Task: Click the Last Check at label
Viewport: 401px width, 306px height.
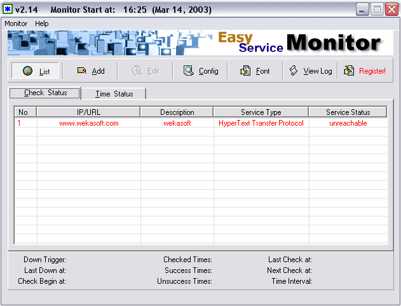Action: click(x=290, y=260)
